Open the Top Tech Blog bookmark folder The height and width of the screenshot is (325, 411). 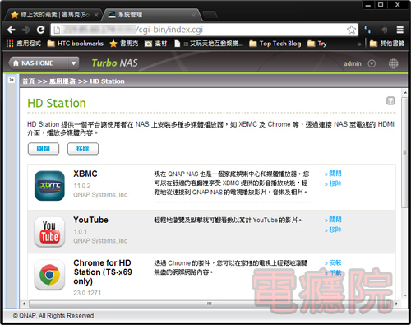tap(275, 44)
